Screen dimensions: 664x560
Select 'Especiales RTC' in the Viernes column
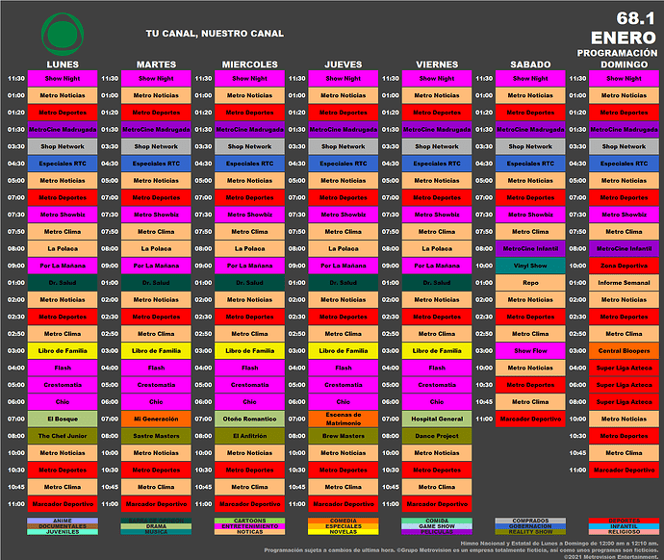[x=437, y=164]
